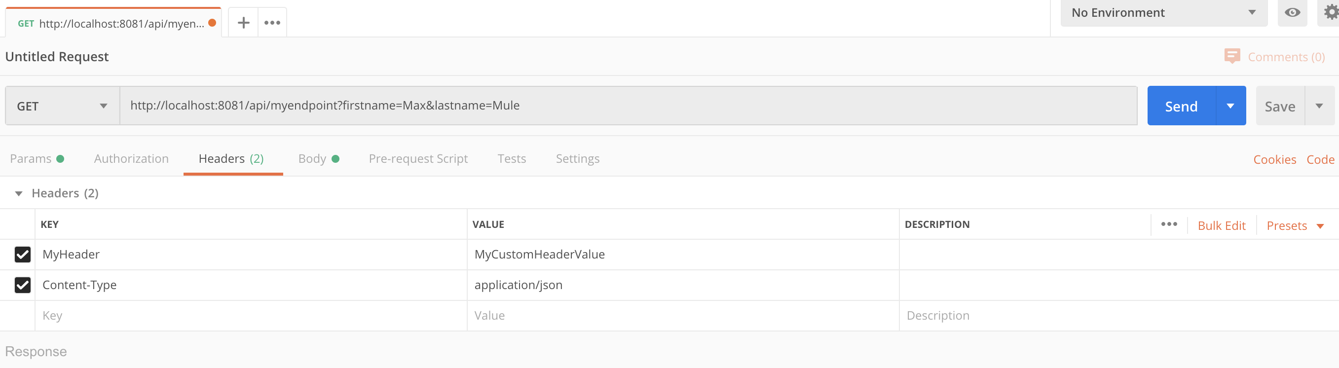
Task: Uncheck the MyHeader header checkbox
Action: point(23,255)
